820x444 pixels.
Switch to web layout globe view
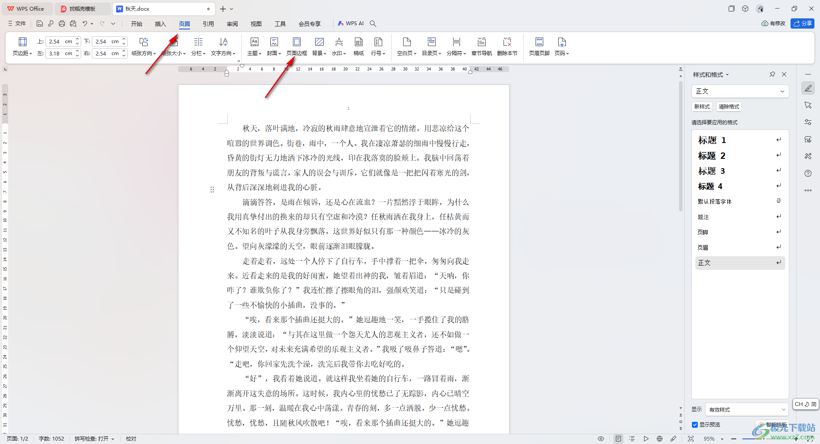pos(659,438)
